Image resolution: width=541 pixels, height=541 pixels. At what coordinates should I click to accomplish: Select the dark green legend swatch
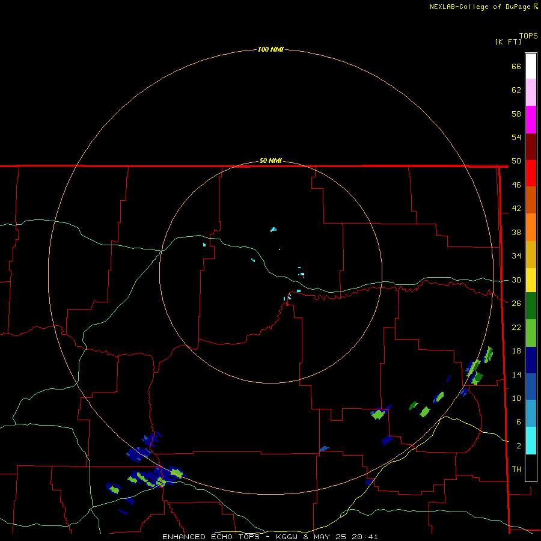coord(531,306)
